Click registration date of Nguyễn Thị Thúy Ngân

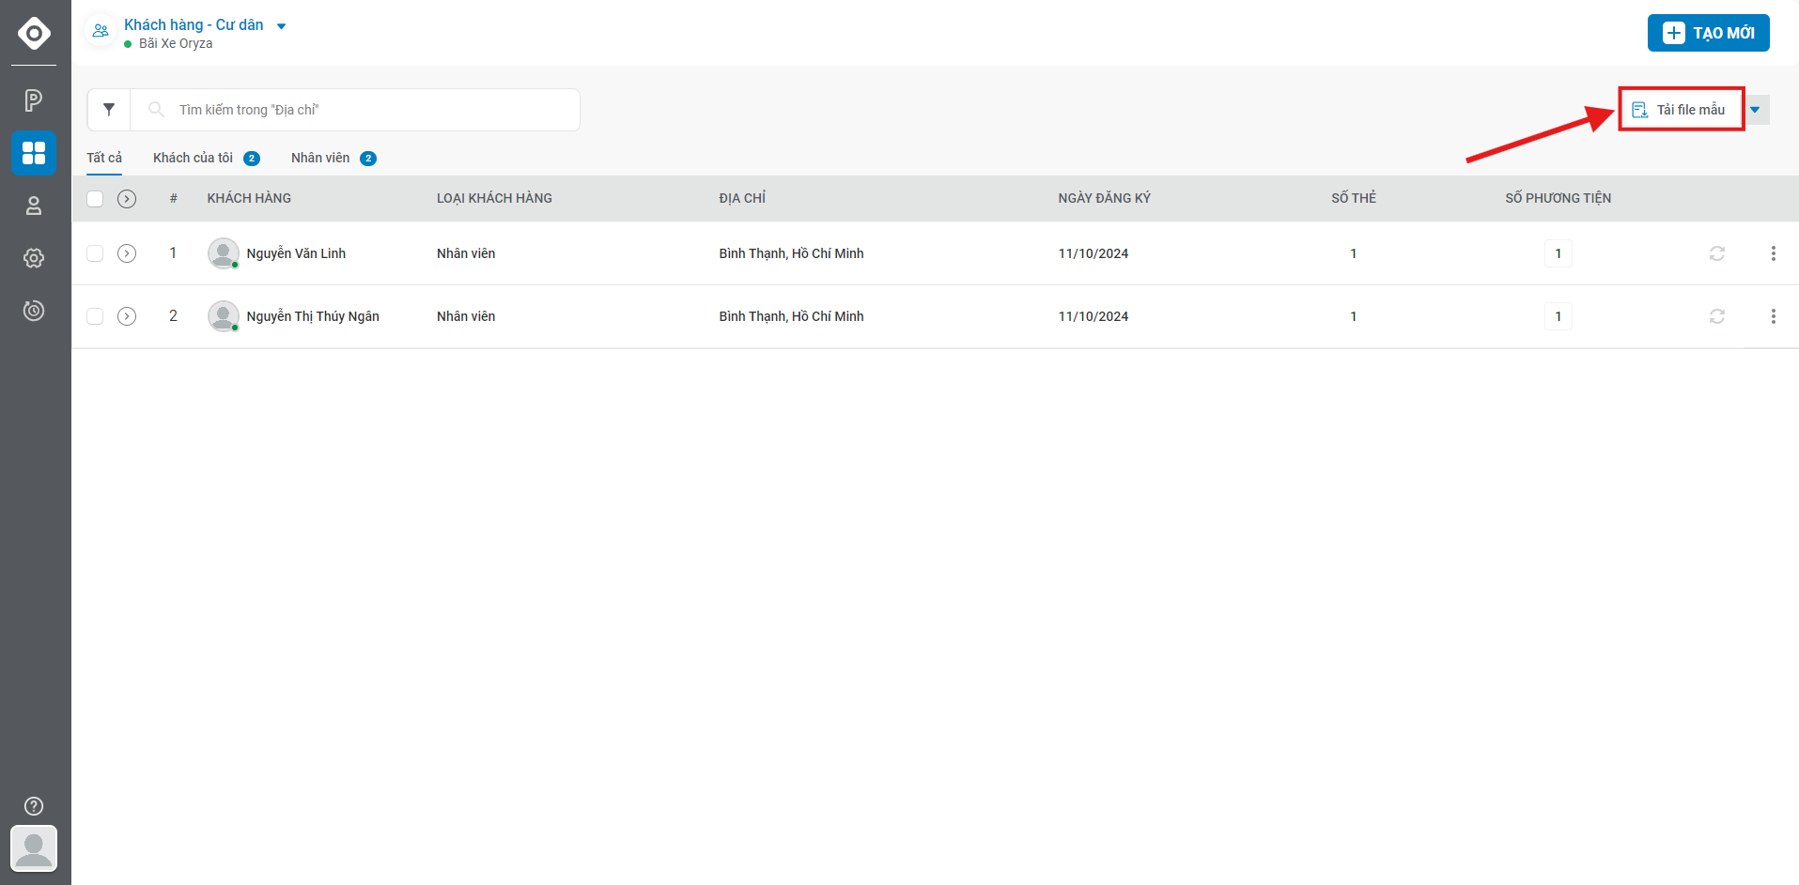(x=1093, y=316)
